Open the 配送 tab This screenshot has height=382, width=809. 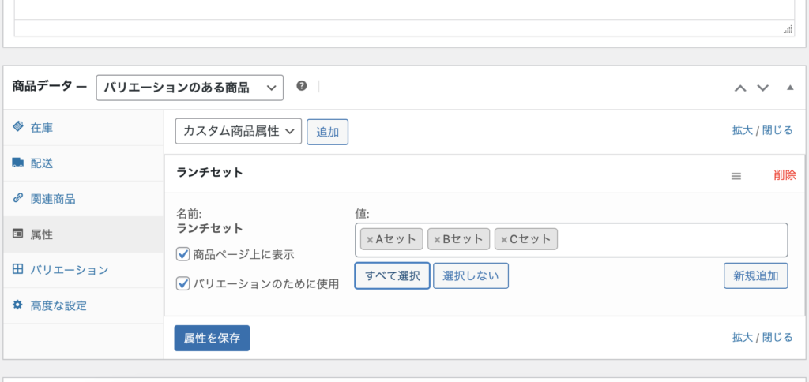click(x=43, y=163)
